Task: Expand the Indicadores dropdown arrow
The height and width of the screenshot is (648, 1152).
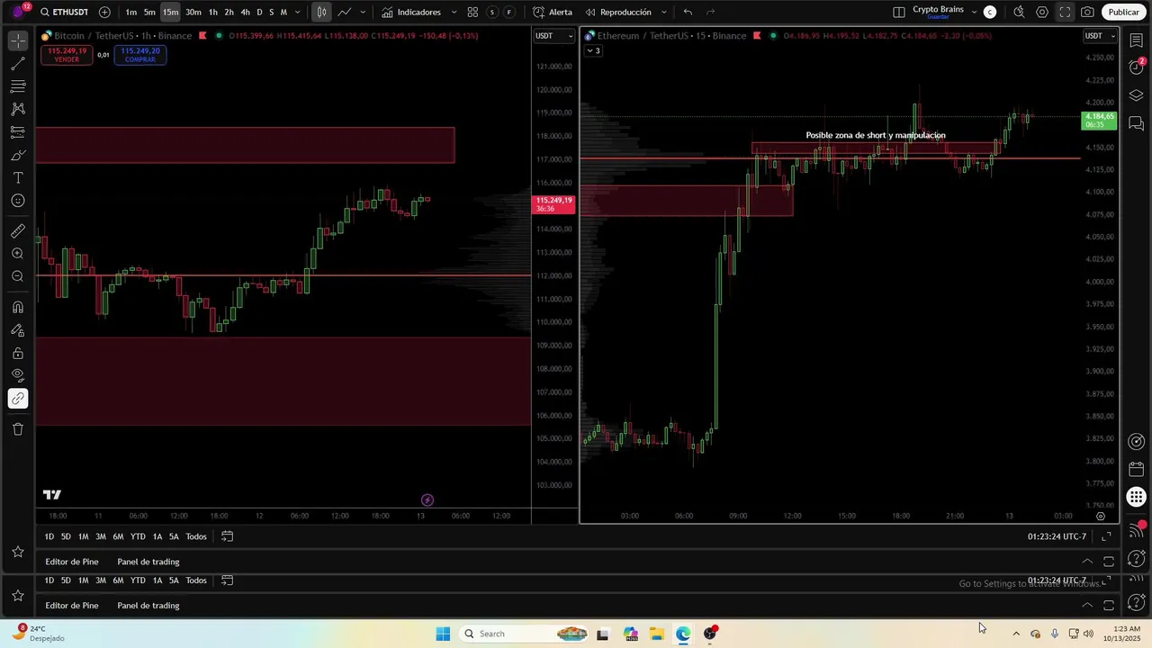Action: [x=454, y=12]
